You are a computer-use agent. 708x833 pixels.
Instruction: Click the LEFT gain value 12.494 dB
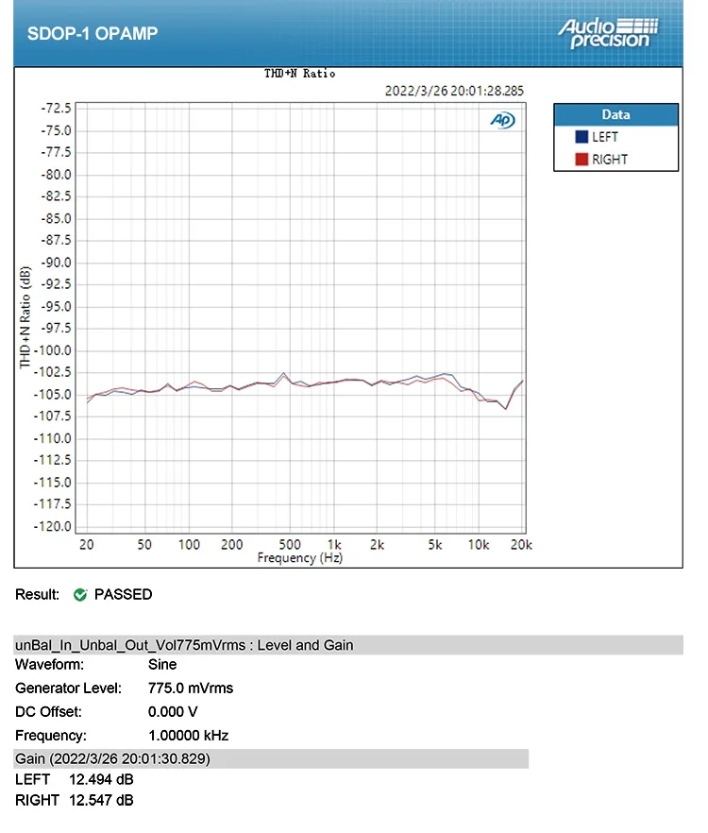point(101,780)
